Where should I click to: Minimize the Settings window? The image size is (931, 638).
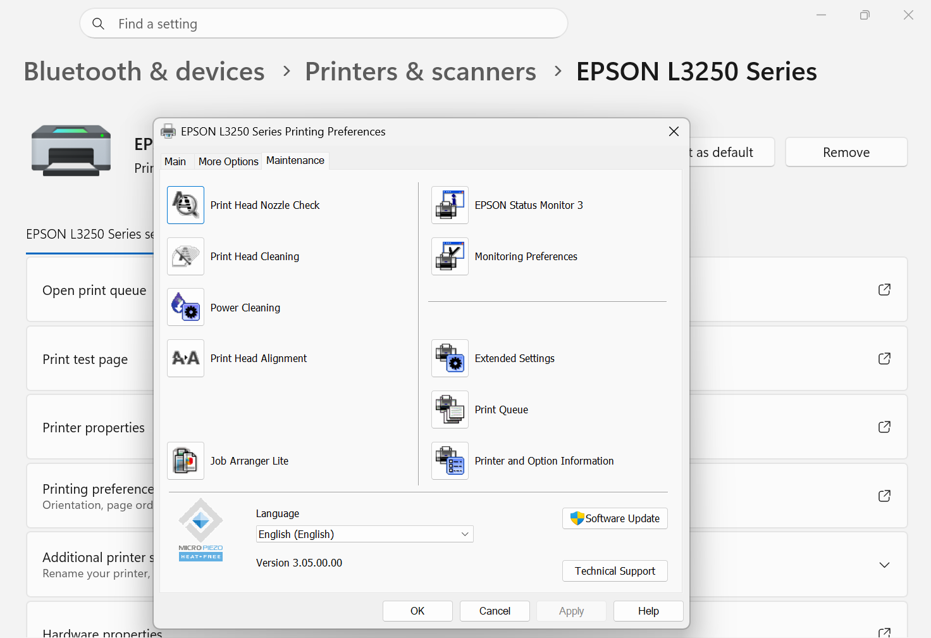pos(821,15)
